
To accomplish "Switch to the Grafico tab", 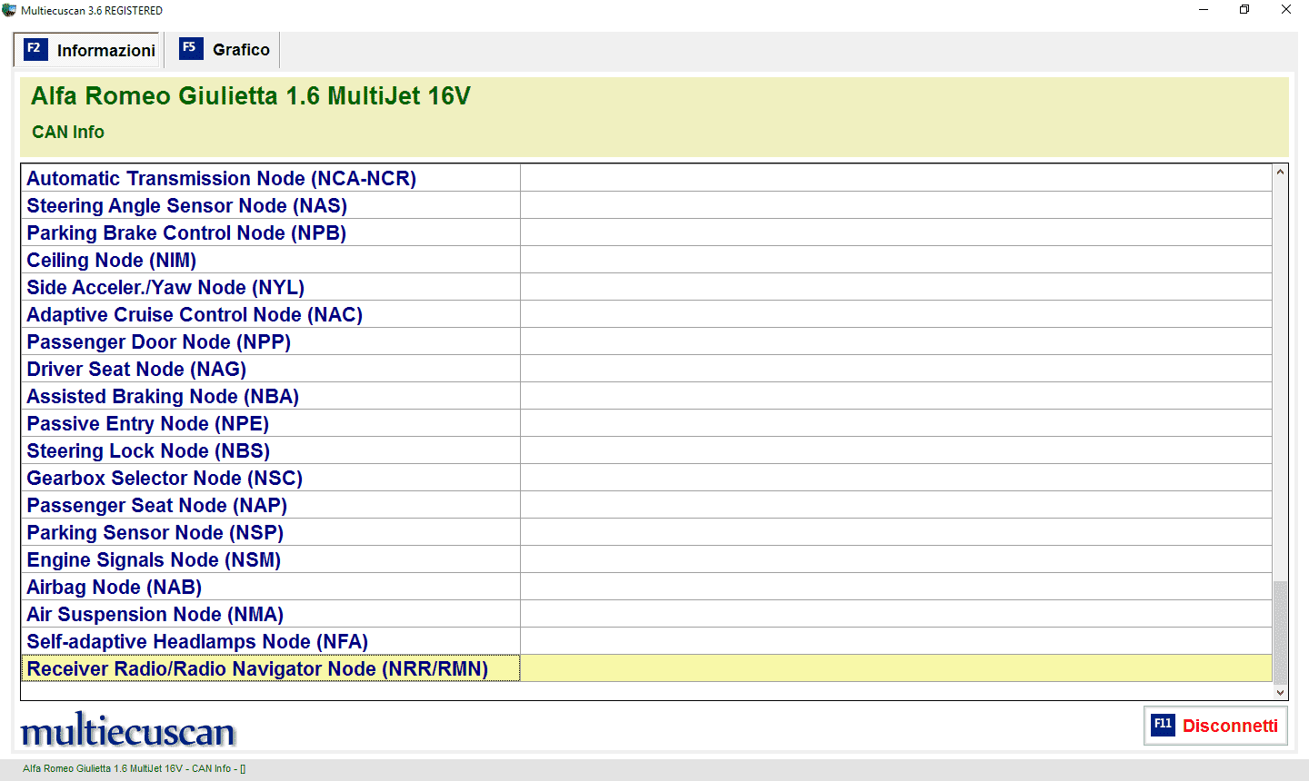I will 225,50.
